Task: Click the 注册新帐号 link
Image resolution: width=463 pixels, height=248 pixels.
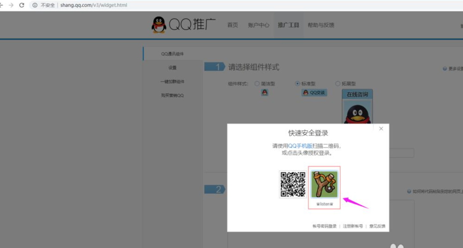Action: tap(353, 226)
